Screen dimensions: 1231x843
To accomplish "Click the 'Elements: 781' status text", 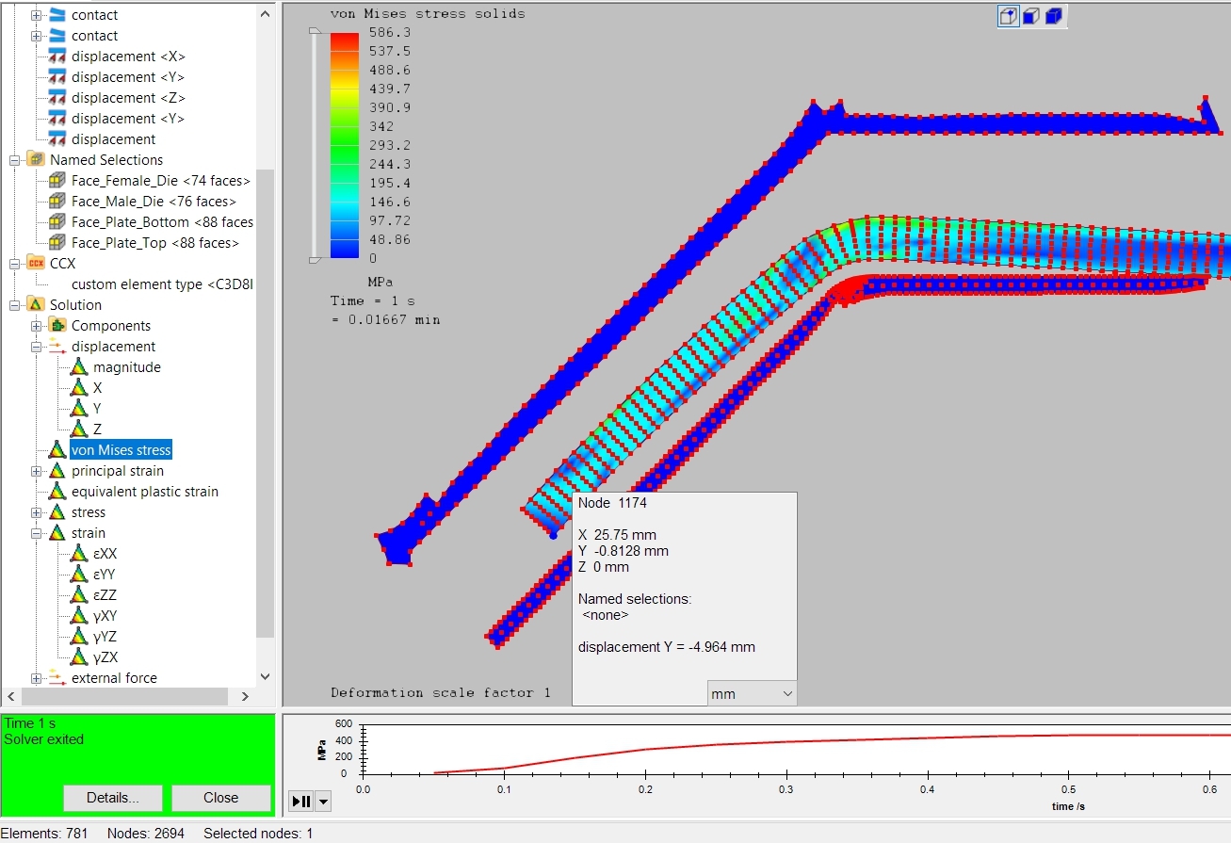I will pos(46,834).
